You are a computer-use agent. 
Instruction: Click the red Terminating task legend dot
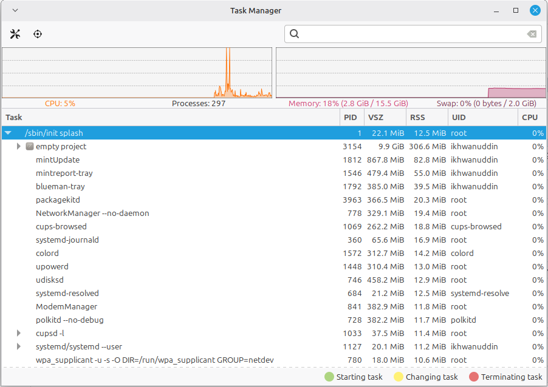[x=473, y=377]
